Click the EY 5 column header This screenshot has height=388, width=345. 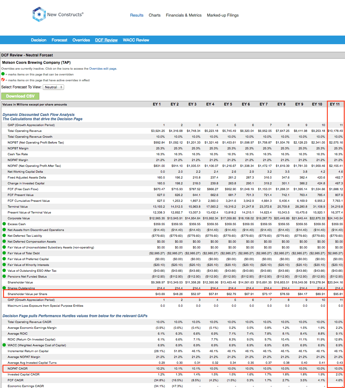pyautogui.click(x=228, y=104)
